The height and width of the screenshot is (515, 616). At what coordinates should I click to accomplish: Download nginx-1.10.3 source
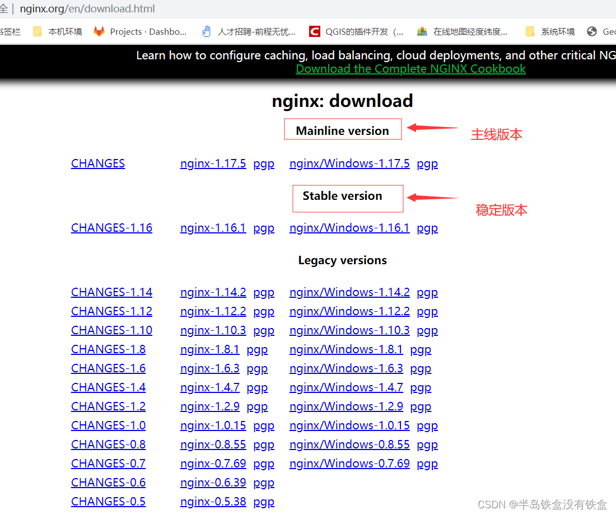(x=213, y=330)
